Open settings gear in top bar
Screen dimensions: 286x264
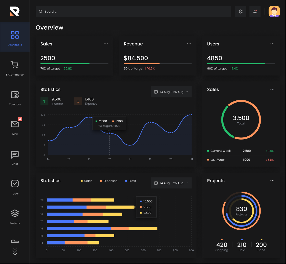(x=240, y=11)
